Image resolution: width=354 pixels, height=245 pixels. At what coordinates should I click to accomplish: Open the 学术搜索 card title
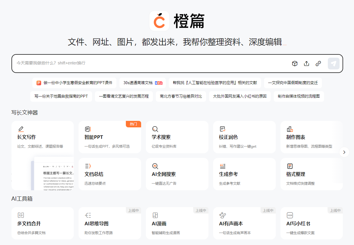point(161,137)
